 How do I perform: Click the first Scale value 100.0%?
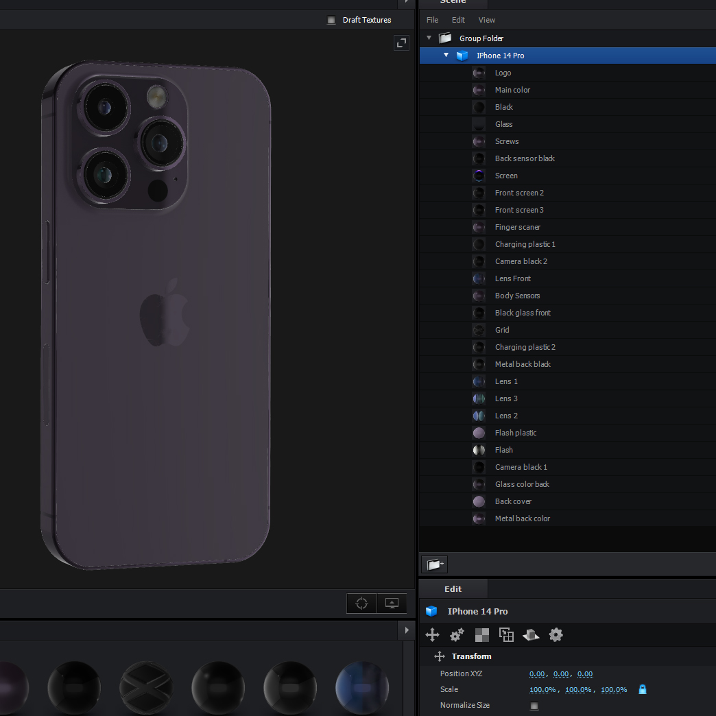click(542, 690)
